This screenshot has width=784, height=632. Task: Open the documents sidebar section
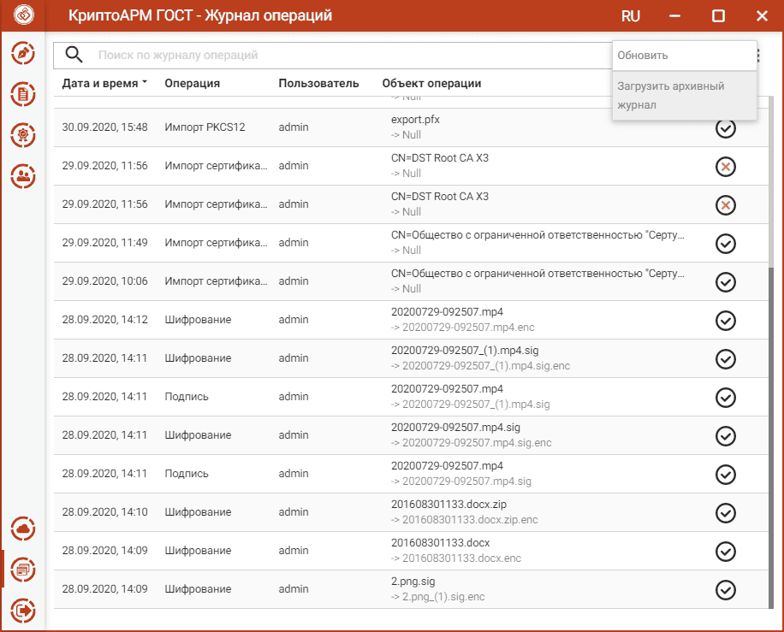23,94
